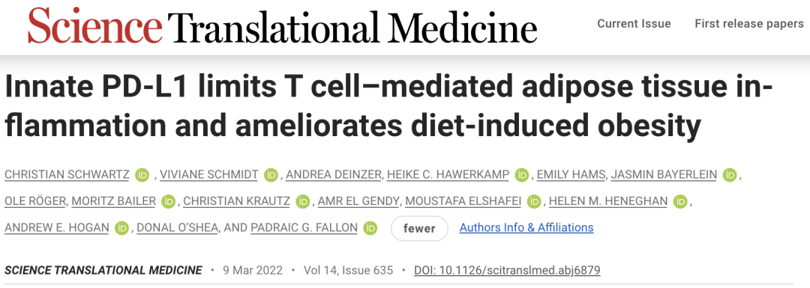Click ORCID icon beside Jasmin Bayerlein
This screenshot has height=288, width=810.
730,175
